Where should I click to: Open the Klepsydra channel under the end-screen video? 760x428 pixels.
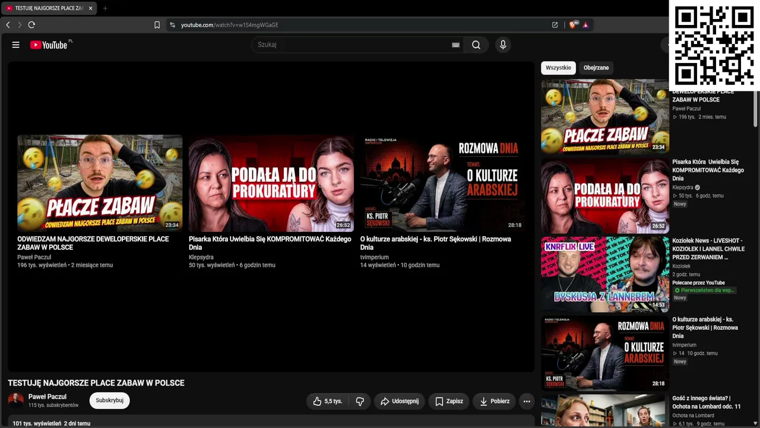tap(202, 257)
